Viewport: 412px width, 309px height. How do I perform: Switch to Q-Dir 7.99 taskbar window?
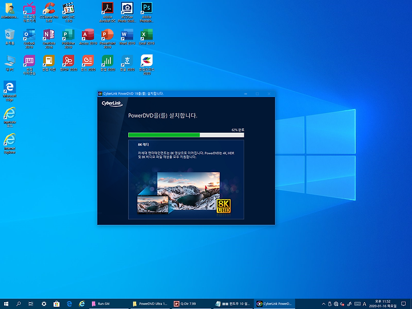[191, 304]
